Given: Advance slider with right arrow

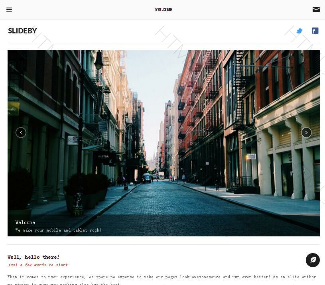Looking at the screenshot, I should 306,133.
